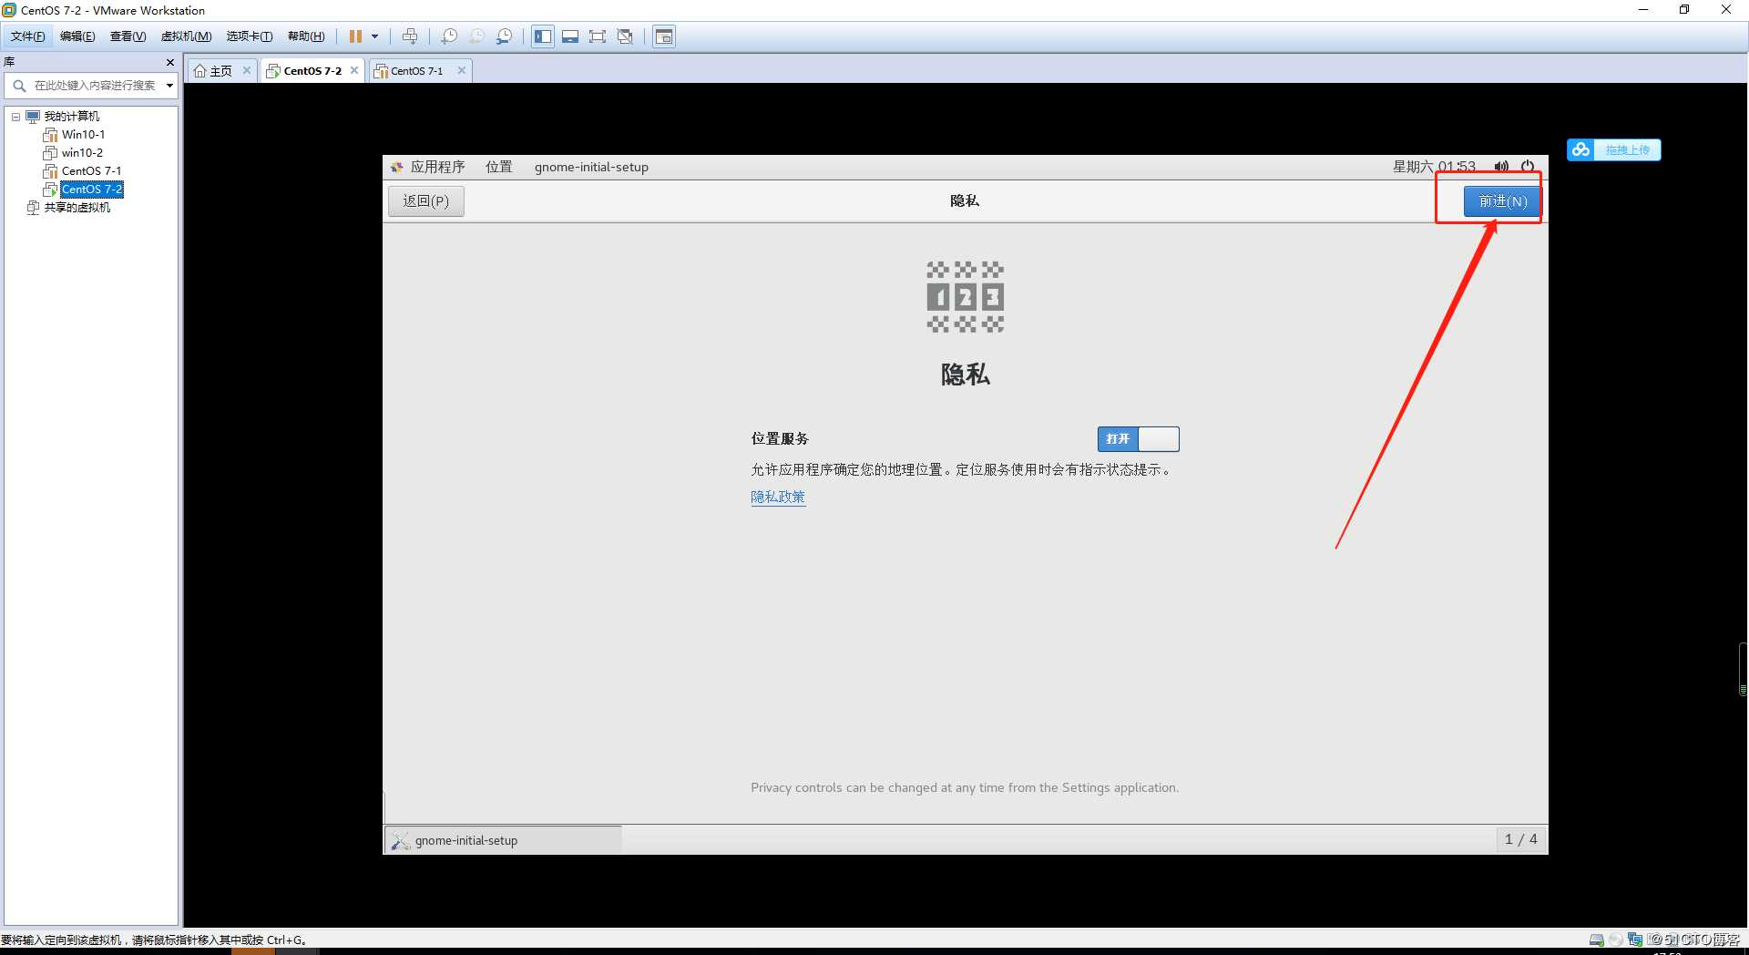Close the 主页 tab
Screen dimensions: 1749x955
click(x=246, y=70)
